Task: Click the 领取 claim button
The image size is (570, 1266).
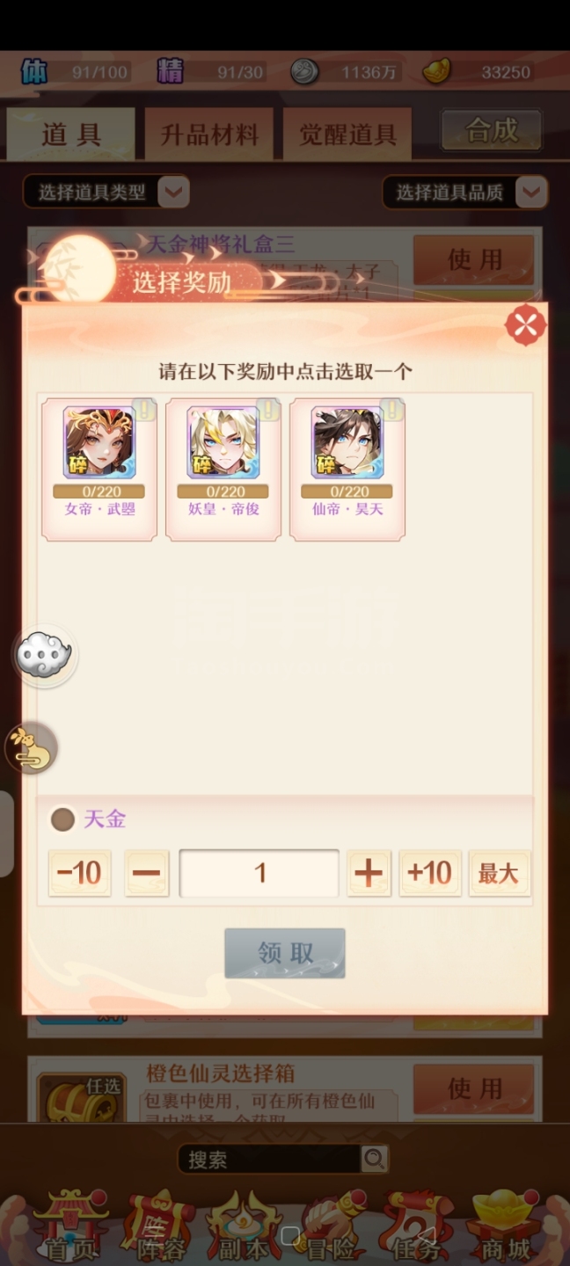Action: pos(285,953)
